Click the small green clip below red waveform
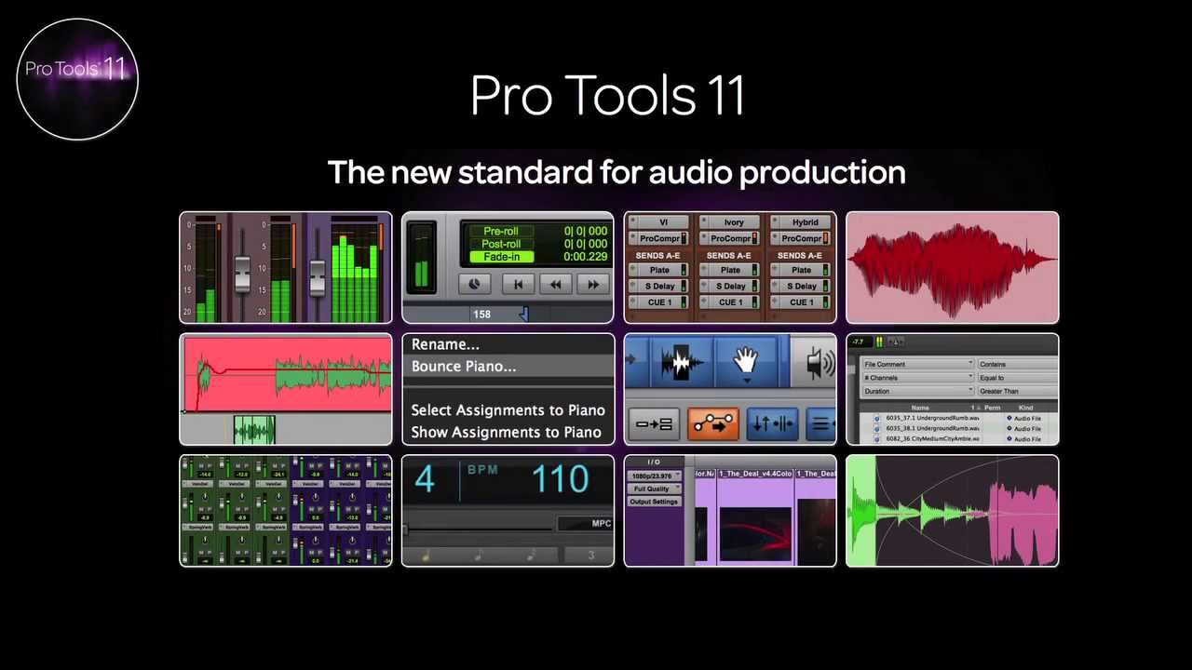 [x=254, y=430]
